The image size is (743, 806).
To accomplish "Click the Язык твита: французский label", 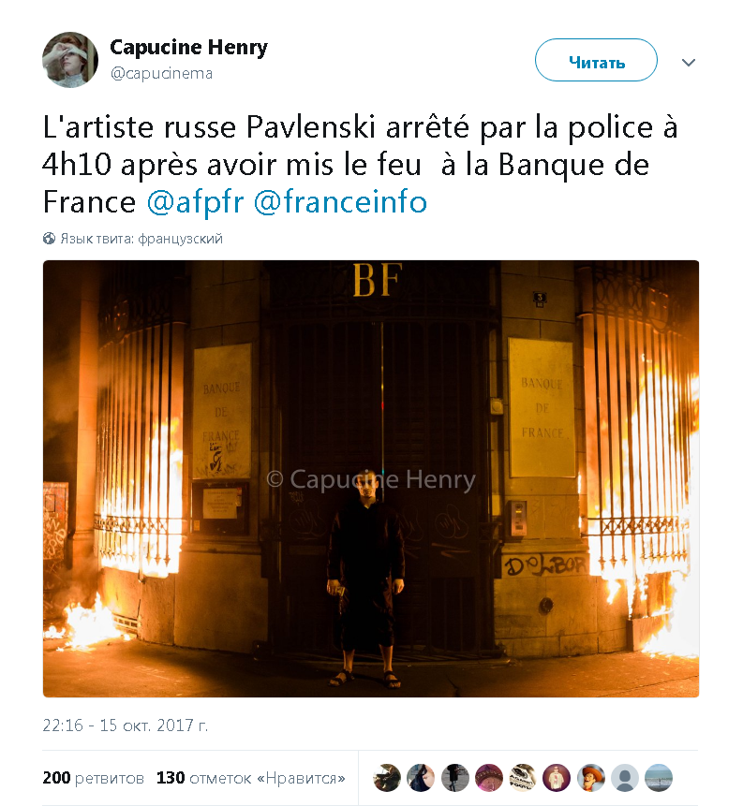I will pyautogui.click(x=141, y=239).
